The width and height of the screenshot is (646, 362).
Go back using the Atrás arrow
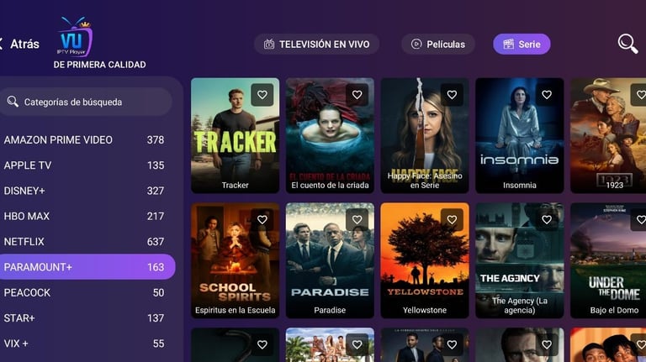pos(19,44)
